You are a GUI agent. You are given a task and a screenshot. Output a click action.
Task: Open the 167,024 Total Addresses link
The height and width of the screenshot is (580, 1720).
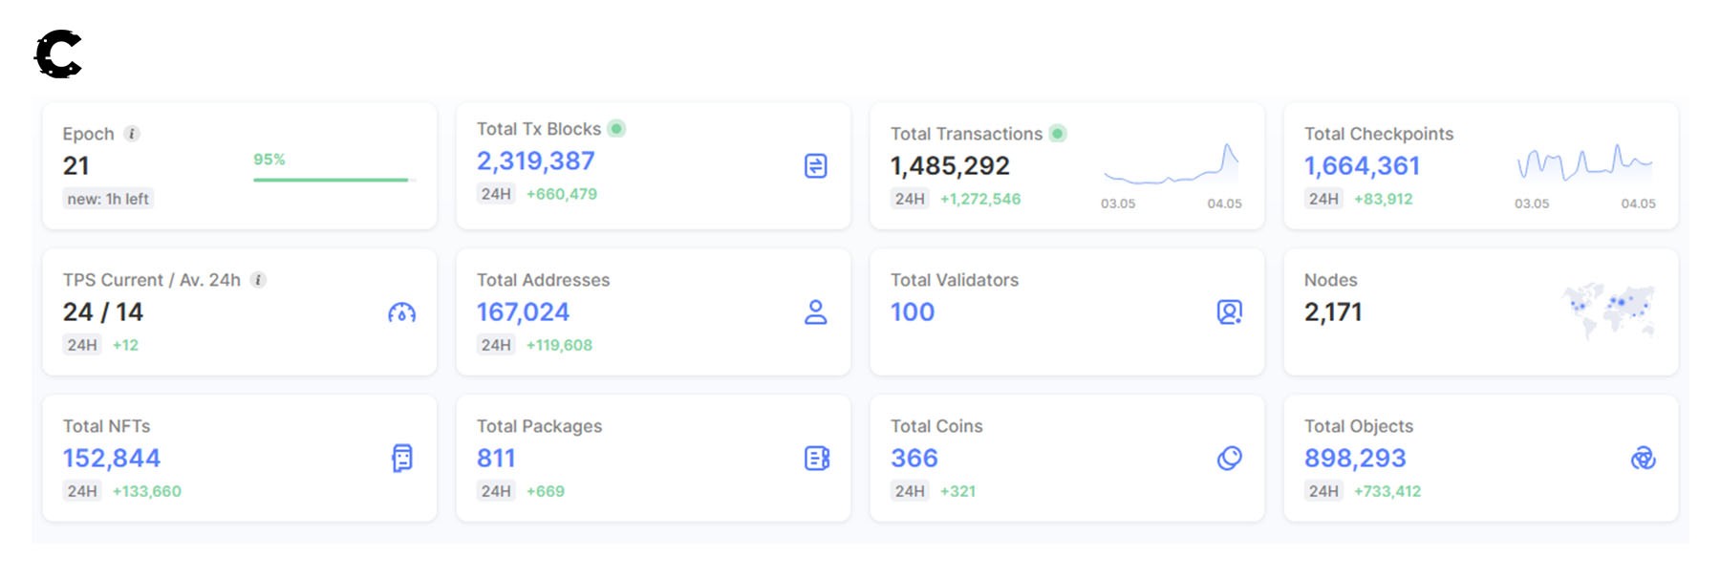(x=523, y=312)
